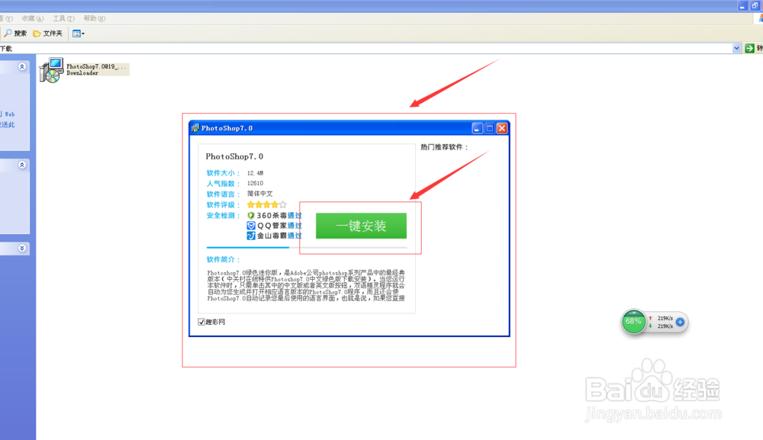763x440 pixels.
Task: Toggle the 趣彩网 checkbox
Action: (201, 322)
